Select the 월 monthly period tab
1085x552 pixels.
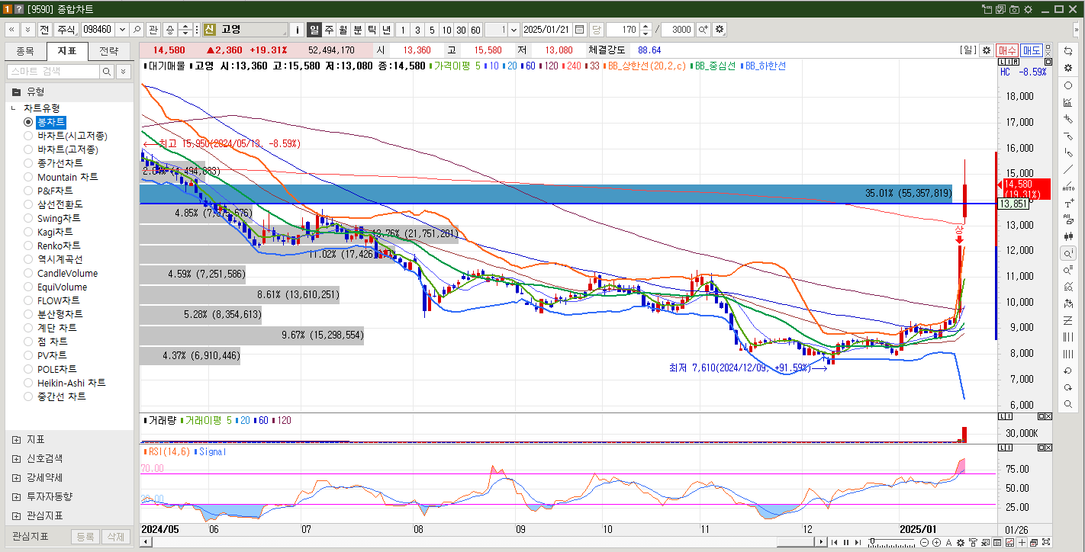click(x=343, y=30)
